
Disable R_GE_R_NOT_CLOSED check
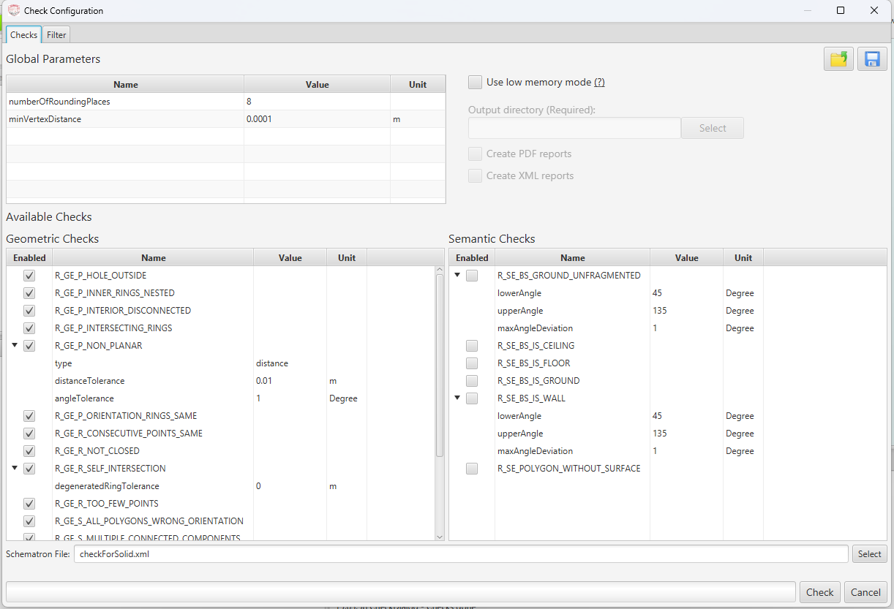[x=29, y=451]
